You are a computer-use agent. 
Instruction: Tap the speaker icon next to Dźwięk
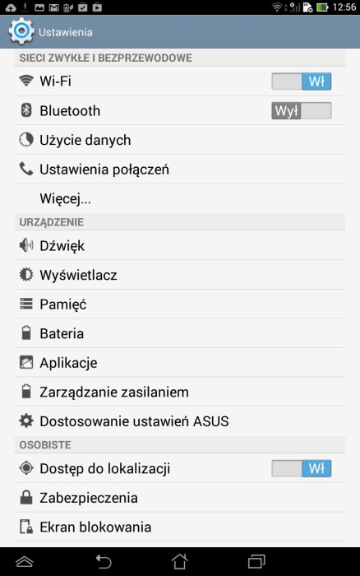26,245
